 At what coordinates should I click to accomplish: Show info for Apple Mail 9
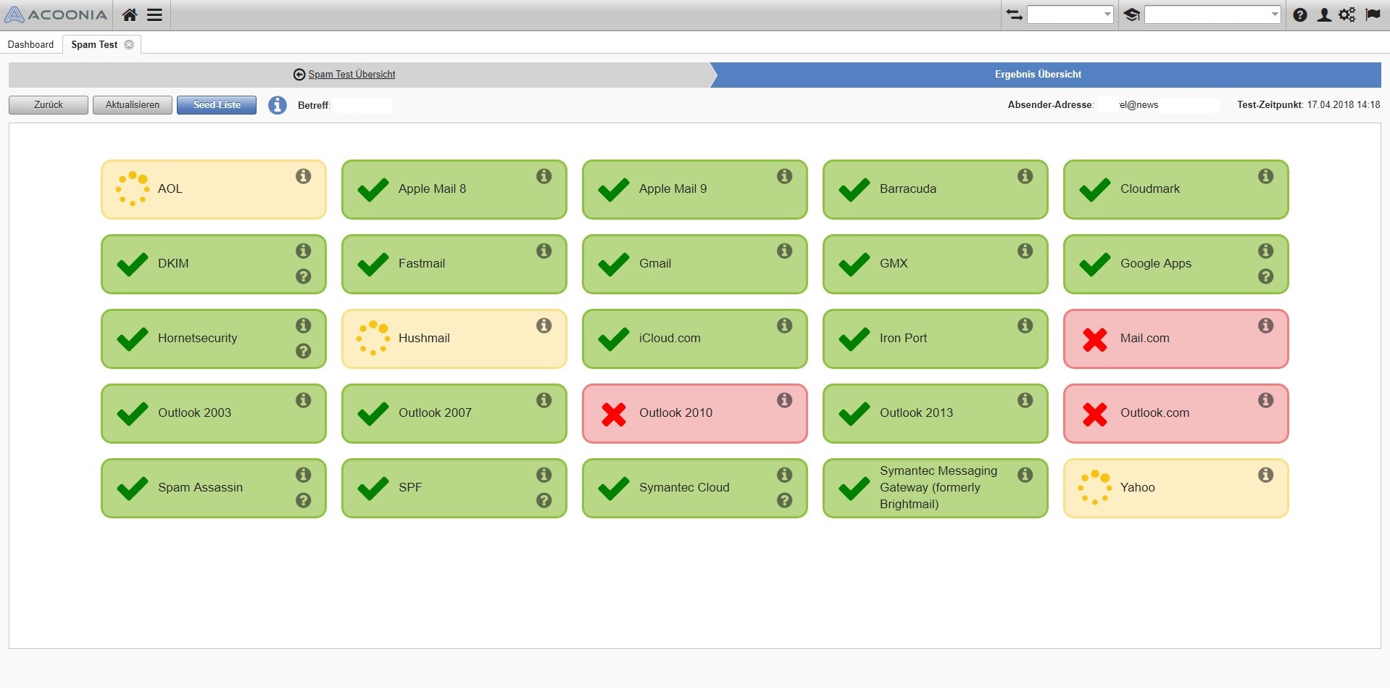click(785, 176)
